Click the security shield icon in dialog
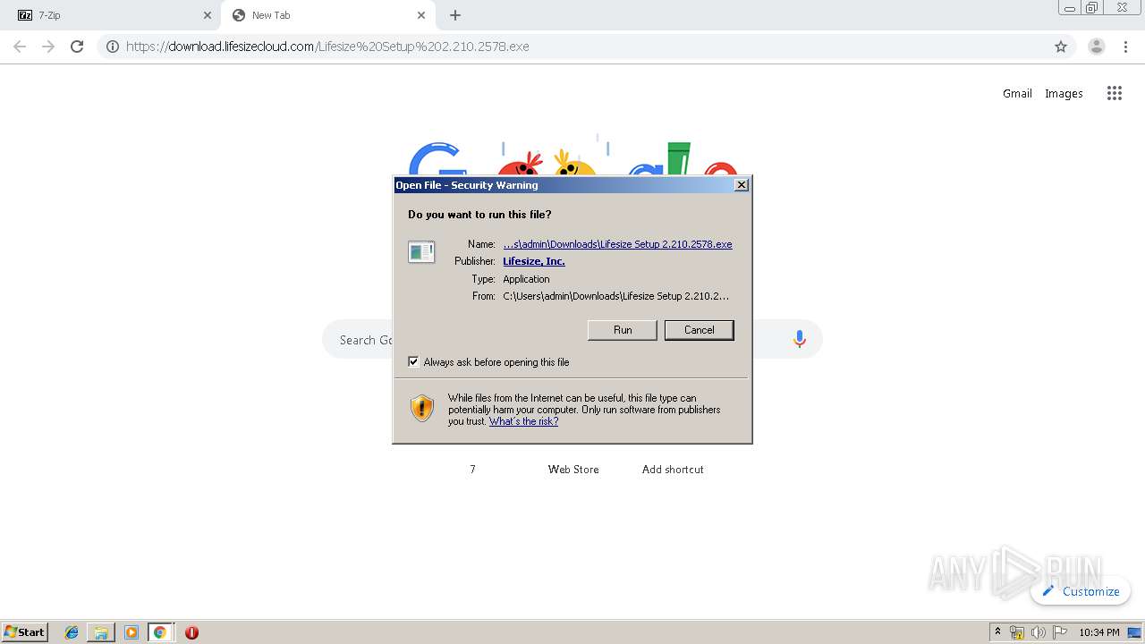 click(x=421, y=409)
